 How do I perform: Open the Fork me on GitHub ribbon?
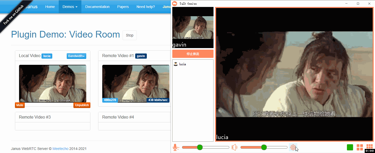click(13, 15)
